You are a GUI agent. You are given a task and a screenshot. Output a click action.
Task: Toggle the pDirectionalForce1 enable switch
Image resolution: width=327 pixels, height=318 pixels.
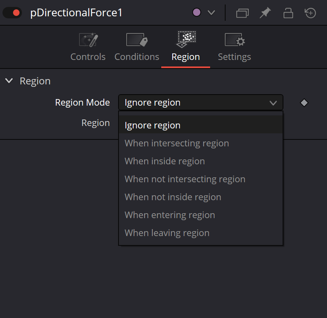coord(12,13)
